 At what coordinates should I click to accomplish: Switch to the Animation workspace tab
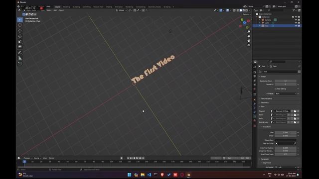click(119, 6)
